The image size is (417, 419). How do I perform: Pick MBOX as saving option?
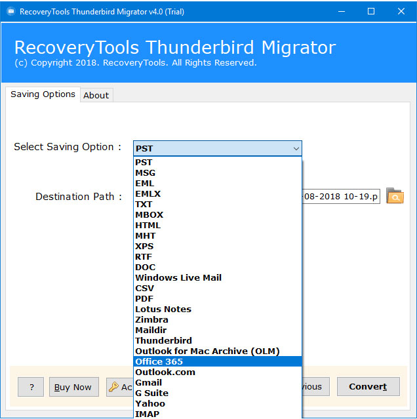tap(218, 215)
